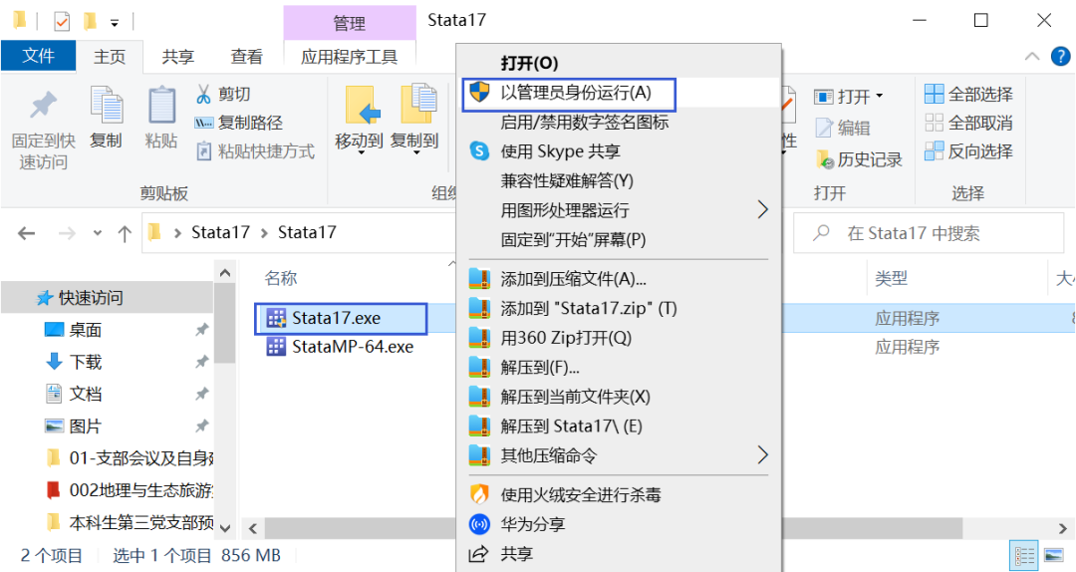
Task: Switch to details view icon
Action: (1024, 555)
